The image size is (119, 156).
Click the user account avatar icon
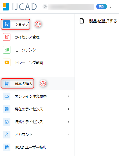coord(45,7)
